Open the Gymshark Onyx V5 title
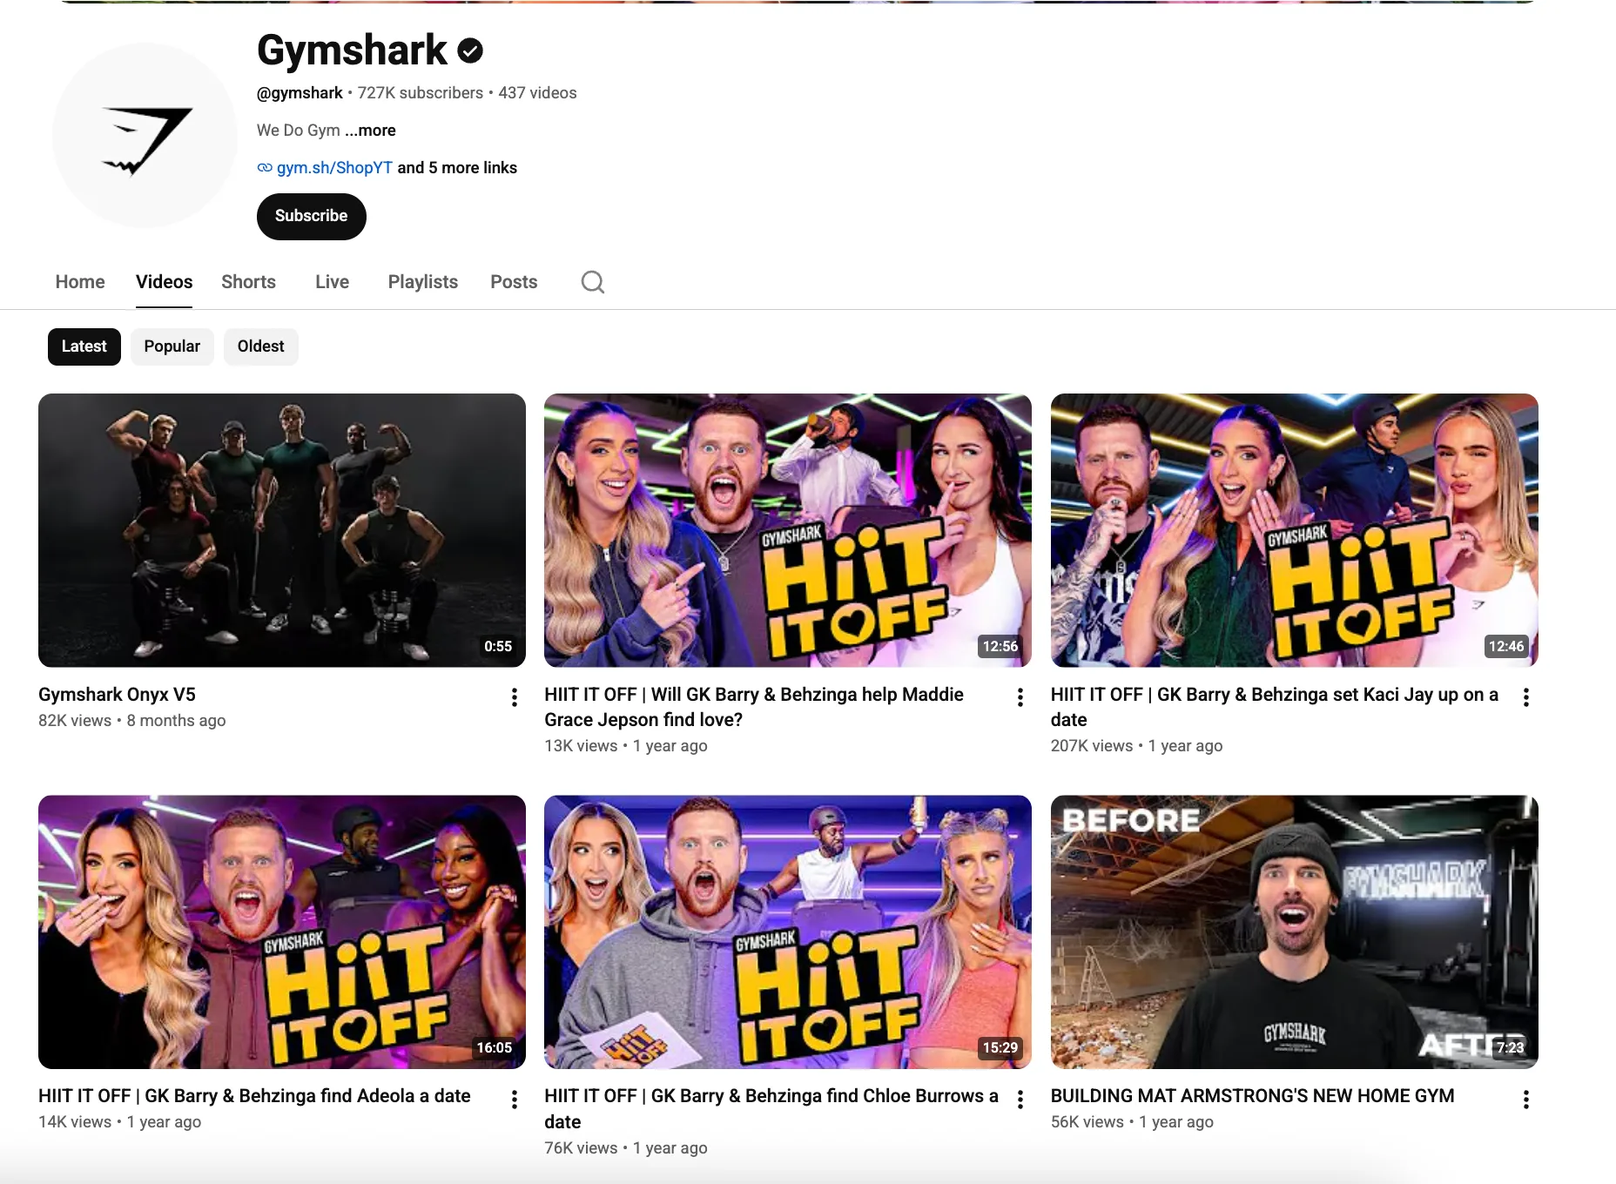Image resolution: width=1616 pixels, height=1184 pixels. tap(118, 695)
